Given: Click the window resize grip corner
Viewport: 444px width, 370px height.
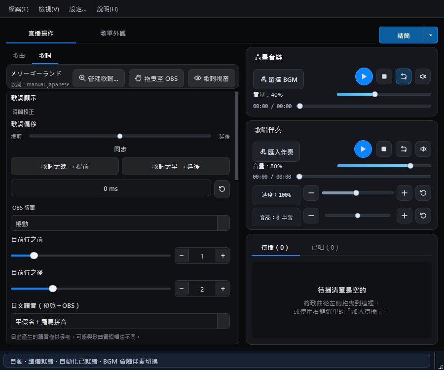Looking at the screenshot, I should [x=441, y=367].
